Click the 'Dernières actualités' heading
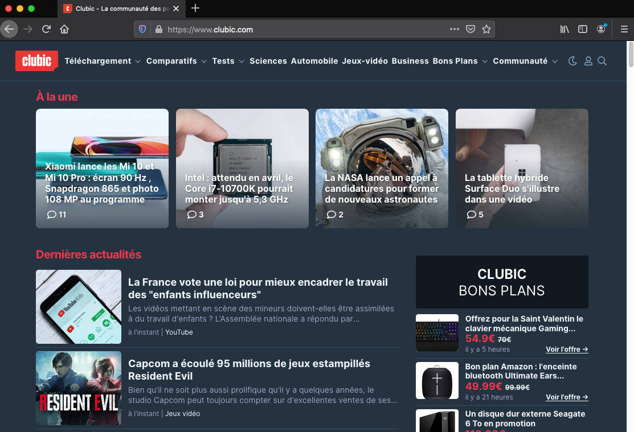 coord(88,254)
